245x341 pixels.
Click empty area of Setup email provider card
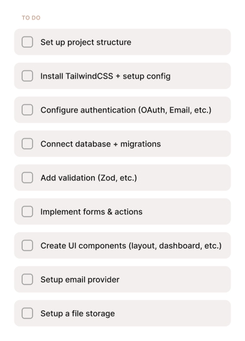[174, 279]
